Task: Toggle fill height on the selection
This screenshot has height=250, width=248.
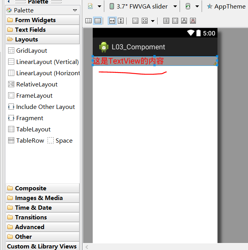Action: click(x=121, y=21)
